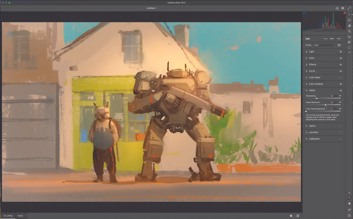Click the Color Noise Reduction value field
Viewport: 353px width, 219px height.
(333, 109)
